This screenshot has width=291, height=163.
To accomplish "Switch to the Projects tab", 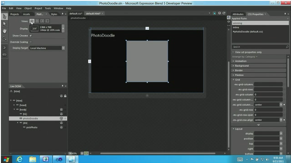I will [15, 14].
